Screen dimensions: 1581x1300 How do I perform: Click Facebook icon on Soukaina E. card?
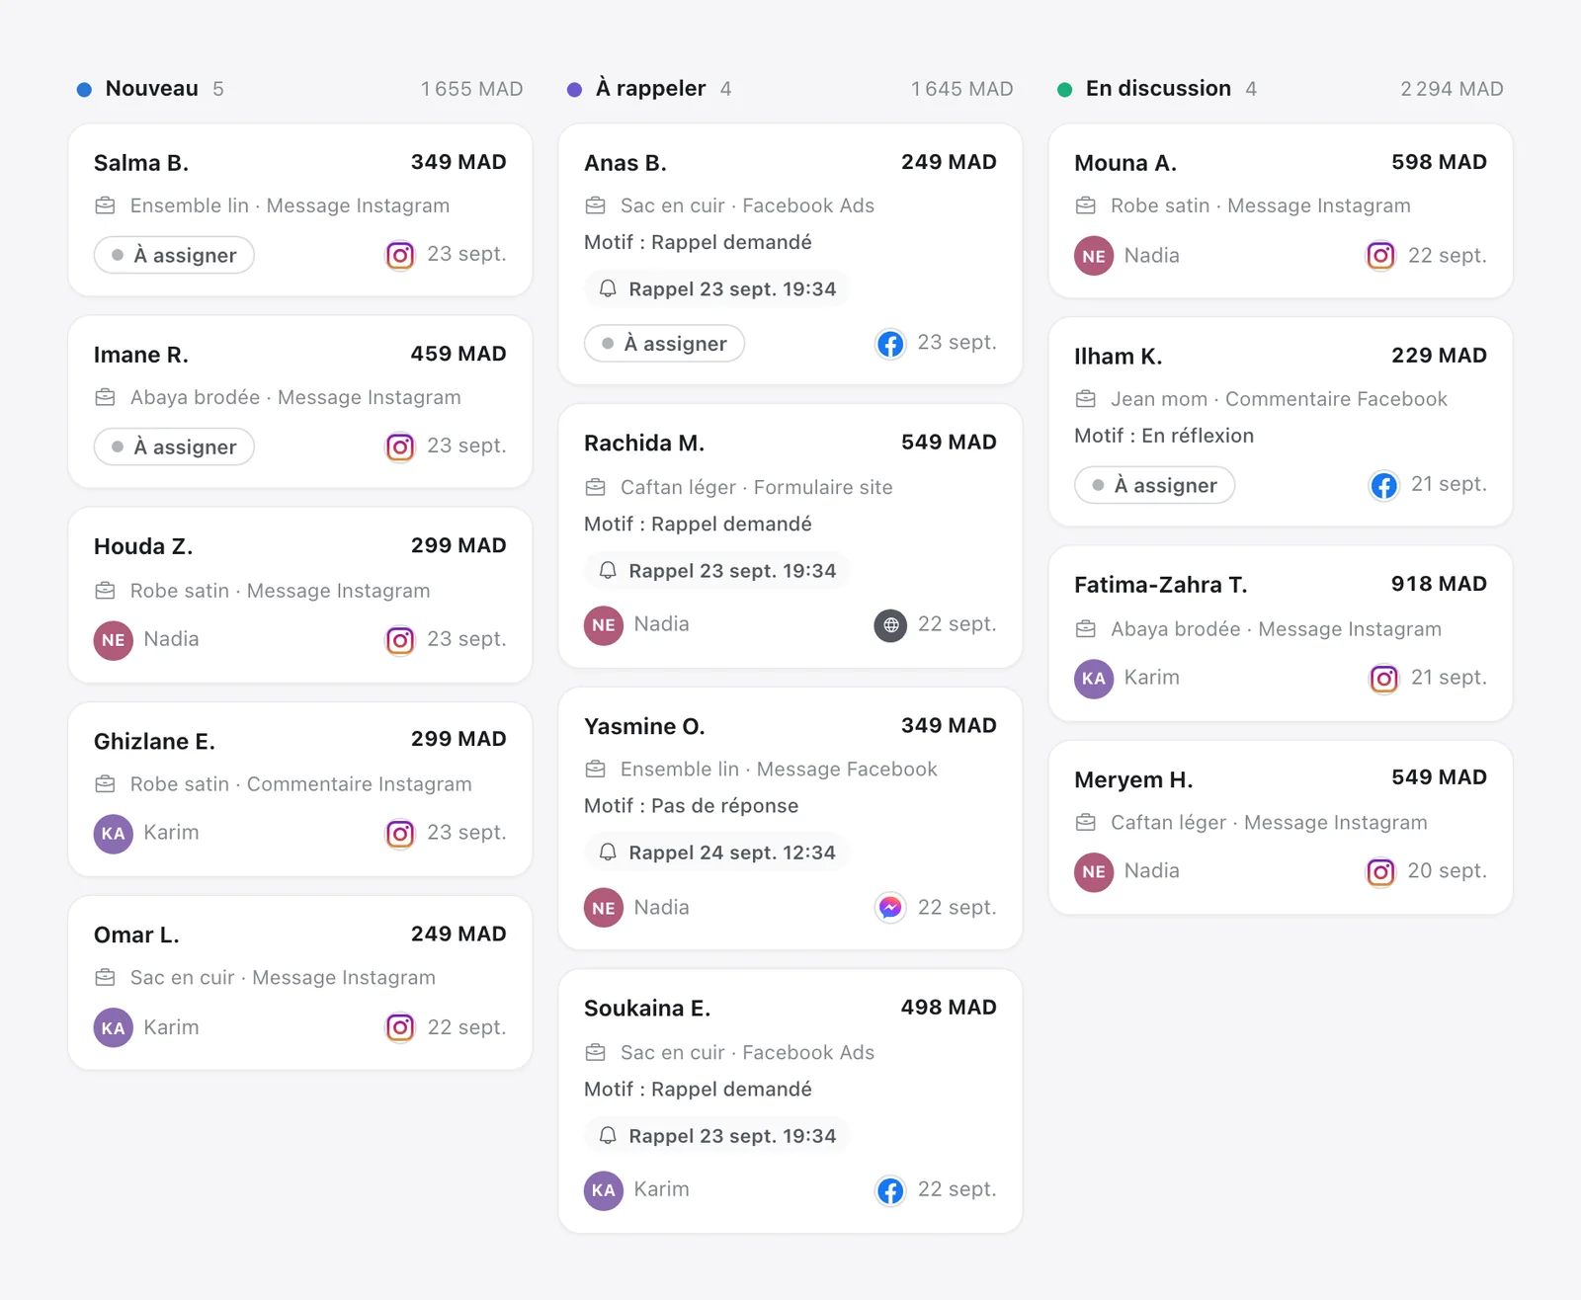click(x=890, y=1190)
